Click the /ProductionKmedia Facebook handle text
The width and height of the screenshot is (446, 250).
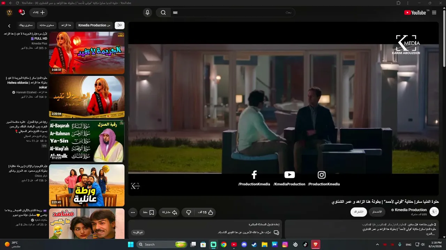[x=254, y=184]
